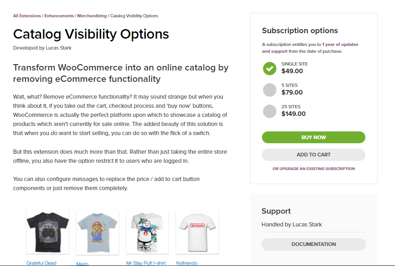Open the Mario t-shirt image

tap(97, 232)
